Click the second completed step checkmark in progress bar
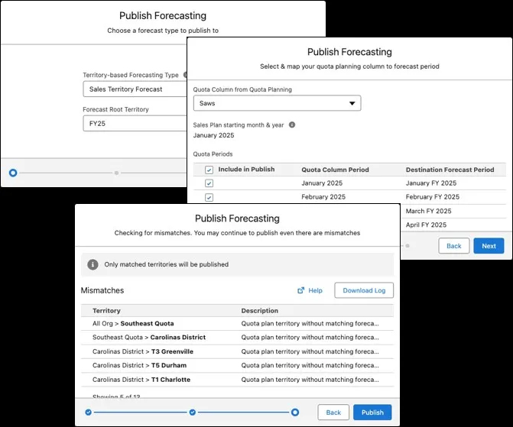The height and width of the screenshot is (427, 513). [193, 412]
